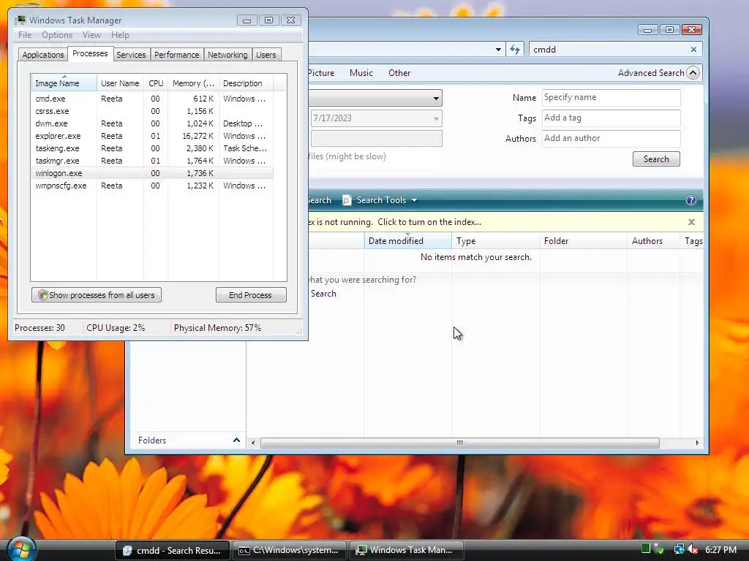Click the index not running notification bar
The width and height of the screenshot is (749, 561).
tap(505, 222)
